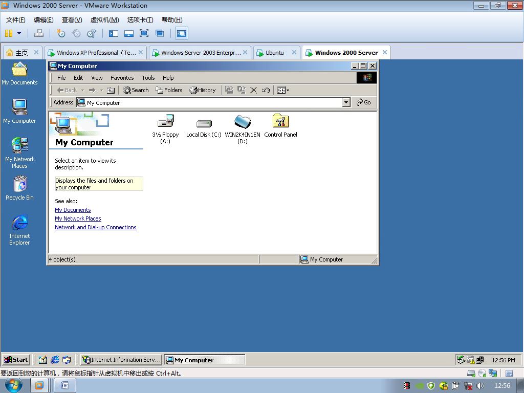Toggle the History pane button

point(203,90)
